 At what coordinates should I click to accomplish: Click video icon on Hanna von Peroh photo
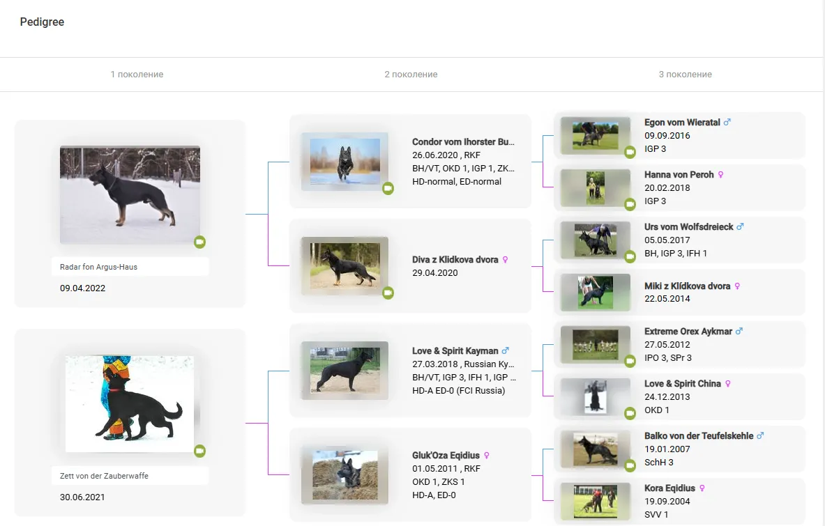(x=630, y=204)
